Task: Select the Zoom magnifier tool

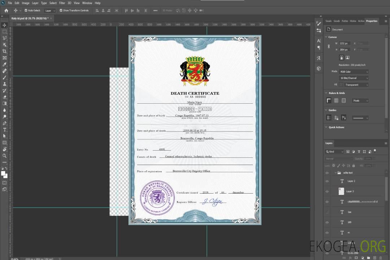Action: (x=4, y=156)
